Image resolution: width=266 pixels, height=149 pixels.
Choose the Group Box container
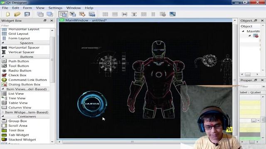(x=17, y=121)
